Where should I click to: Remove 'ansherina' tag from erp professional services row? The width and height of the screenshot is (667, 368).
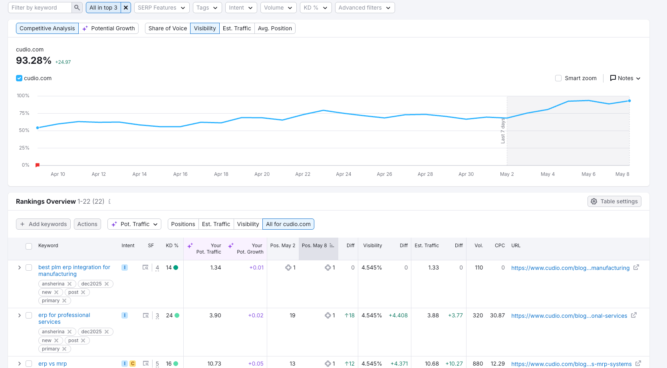click(69, 332)
